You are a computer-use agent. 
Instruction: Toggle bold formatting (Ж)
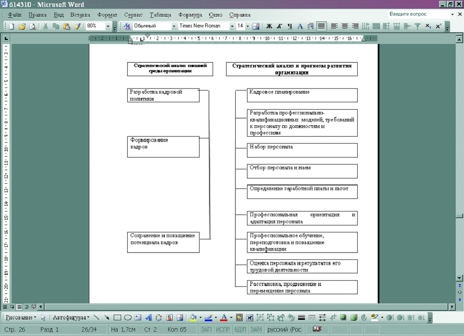click(x=269, y=26)
